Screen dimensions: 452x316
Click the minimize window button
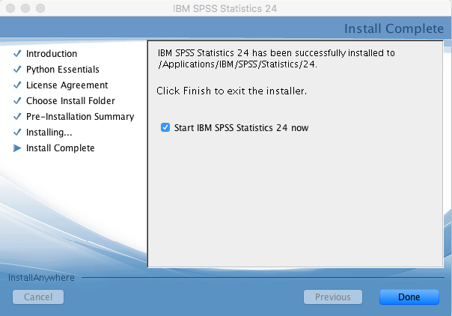point(25,8)
